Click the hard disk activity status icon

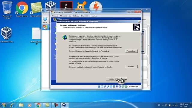99,86
